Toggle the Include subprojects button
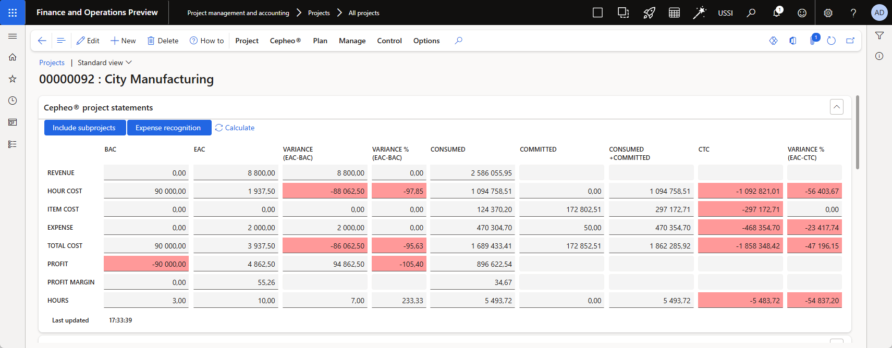The width and height of the screenshot is (892, 348). click(84, 128)
